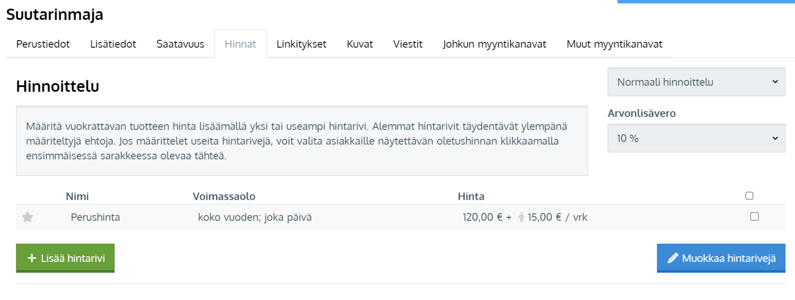Click the plus icon on Lisää hintarivi
This screenshot has height=300, width=795.
[x=32, y=258]
